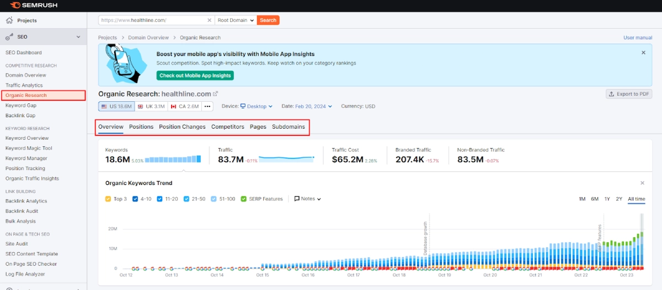This screenshot has width=662, height=290.
Task: Click Check out Mobile App Insights button
Action: point(195,75)
